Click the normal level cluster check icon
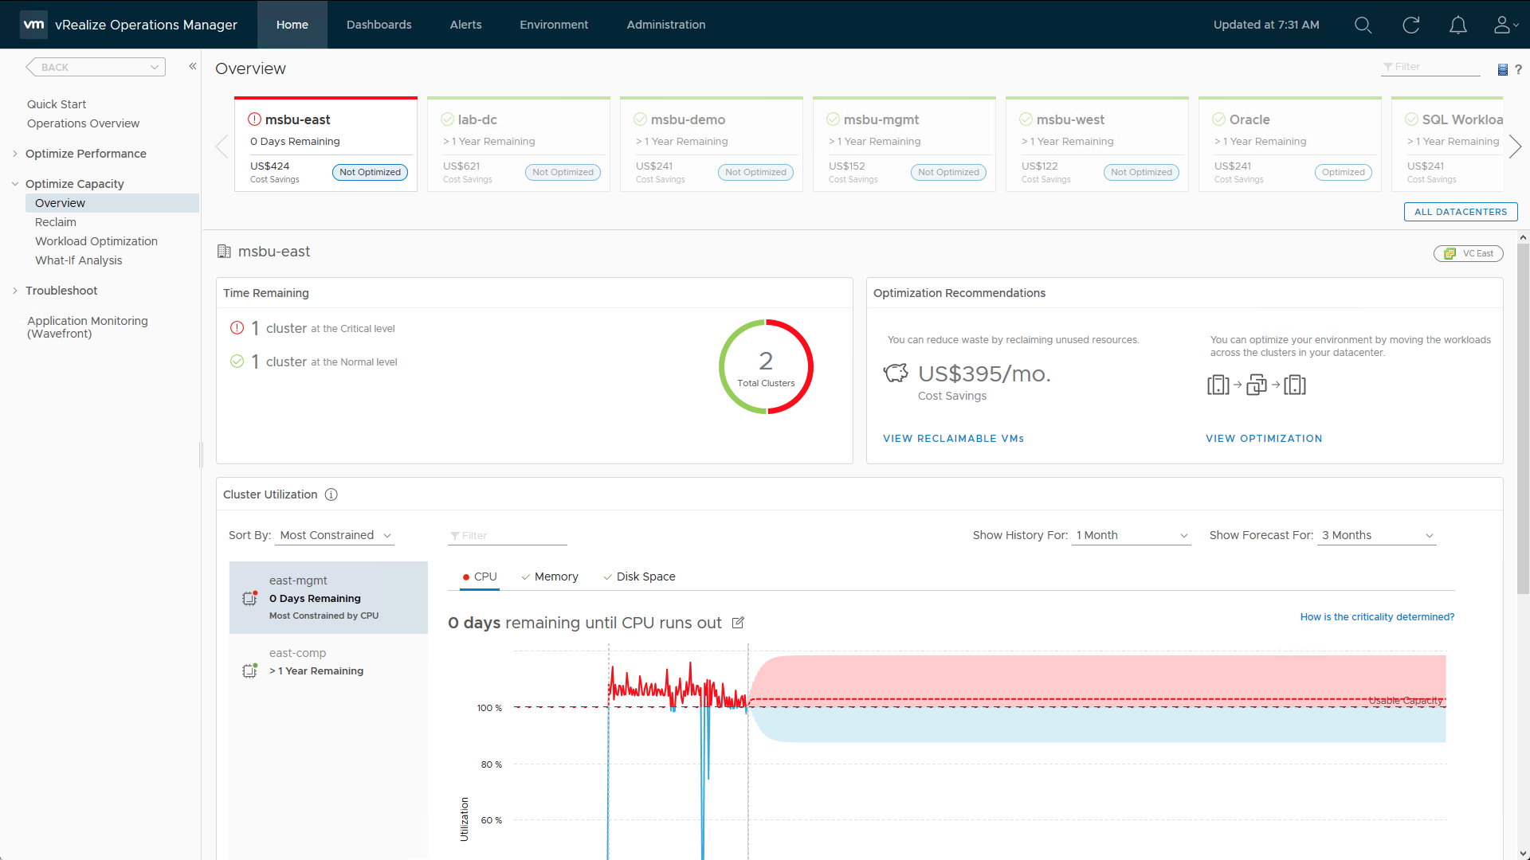This screenshot has height=860, width=1530. coord(237,362)
